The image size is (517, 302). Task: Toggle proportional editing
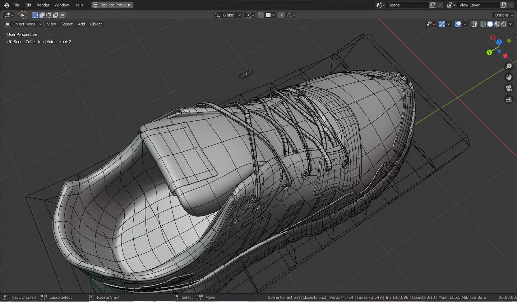pos(281,15)
